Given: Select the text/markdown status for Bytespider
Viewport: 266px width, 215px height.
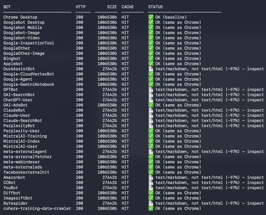Looking at the screenshot, I should [210, 203].
